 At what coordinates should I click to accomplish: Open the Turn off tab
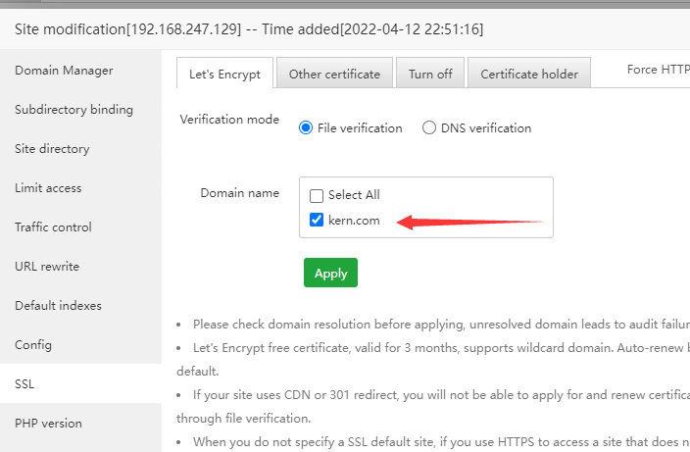[430, 74]
